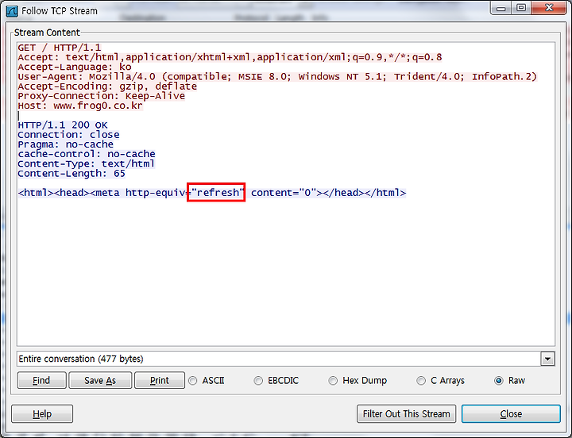
Task: Click the Find button
Action: coord(41,380)
